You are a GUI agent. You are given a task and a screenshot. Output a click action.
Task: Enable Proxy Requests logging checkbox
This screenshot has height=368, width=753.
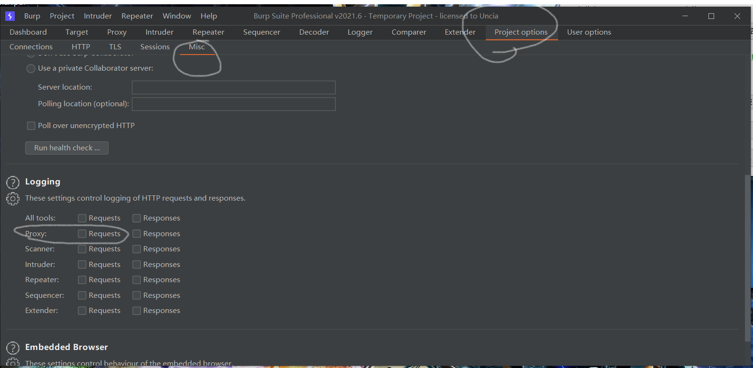click(82, 234)
